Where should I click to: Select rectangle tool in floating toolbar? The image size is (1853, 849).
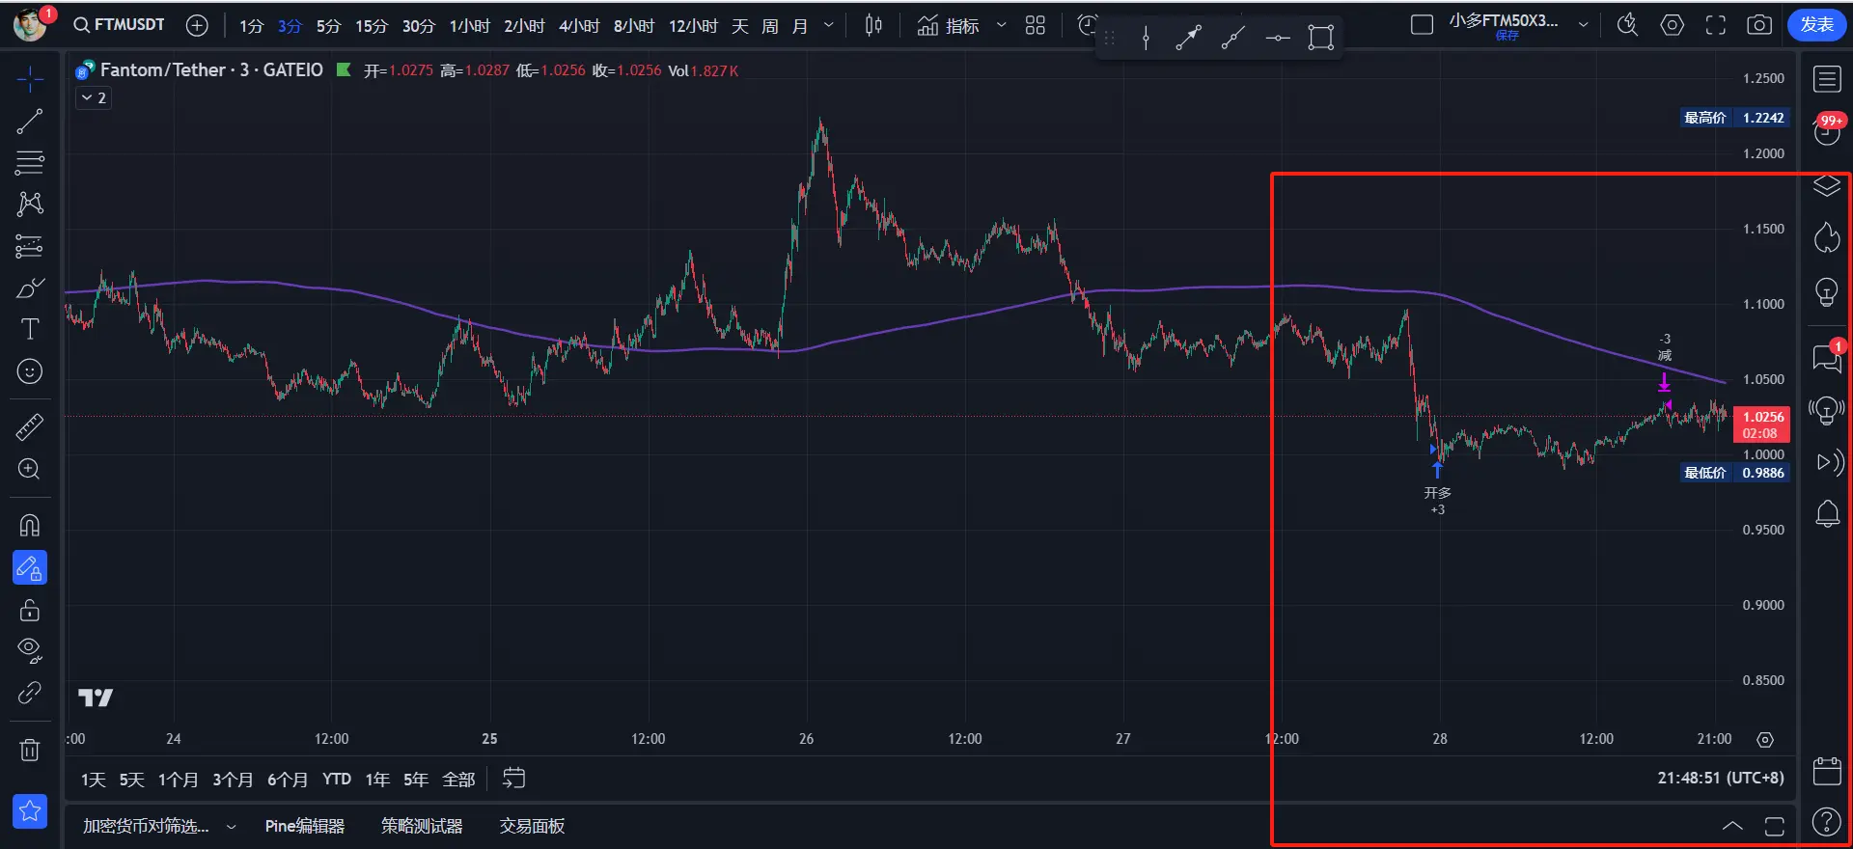pyautogui.click(x=1321, y=39)
